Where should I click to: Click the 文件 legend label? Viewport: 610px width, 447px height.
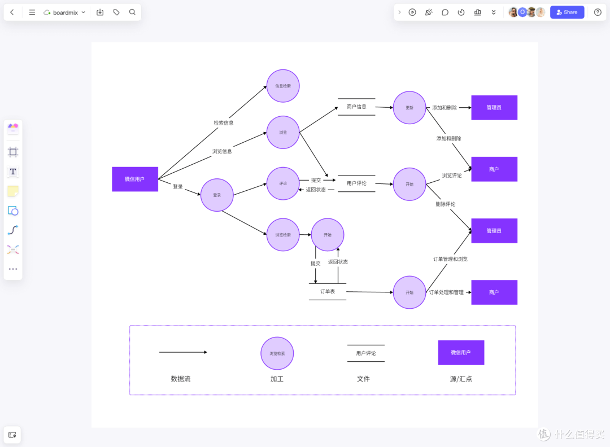pos(363,379)
